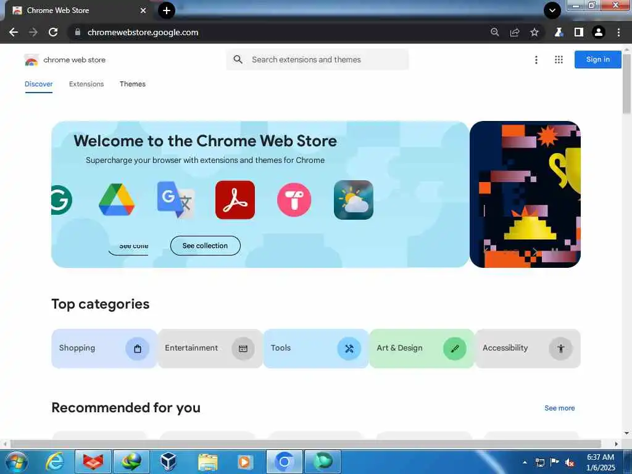The height and width of the screenshot is (474, 632).
Task: Click the Adobe Acrobat icon in the banner
Action: click(235, 200)
